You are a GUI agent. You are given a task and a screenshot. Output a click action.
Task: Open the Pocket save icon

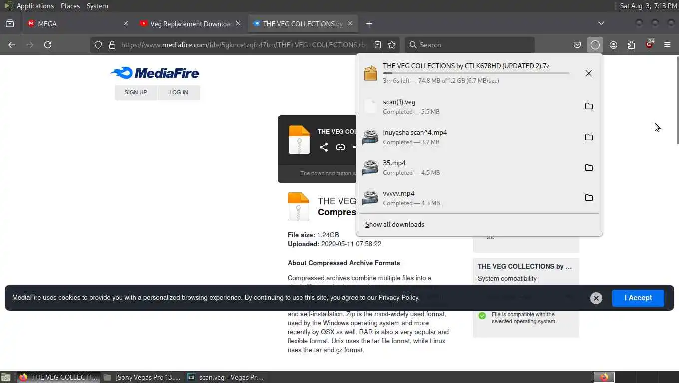click(577, 45)
